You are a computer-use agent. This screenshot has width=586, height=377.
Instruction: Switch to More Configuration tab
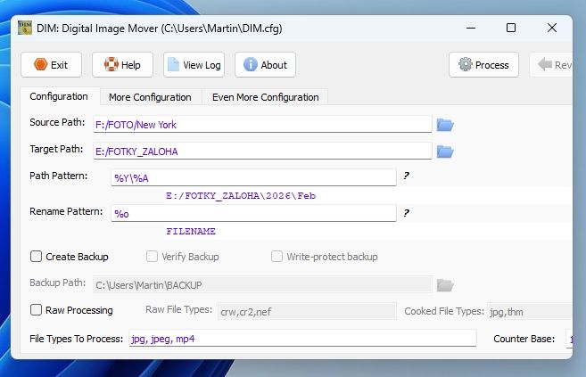pos(150,97)
